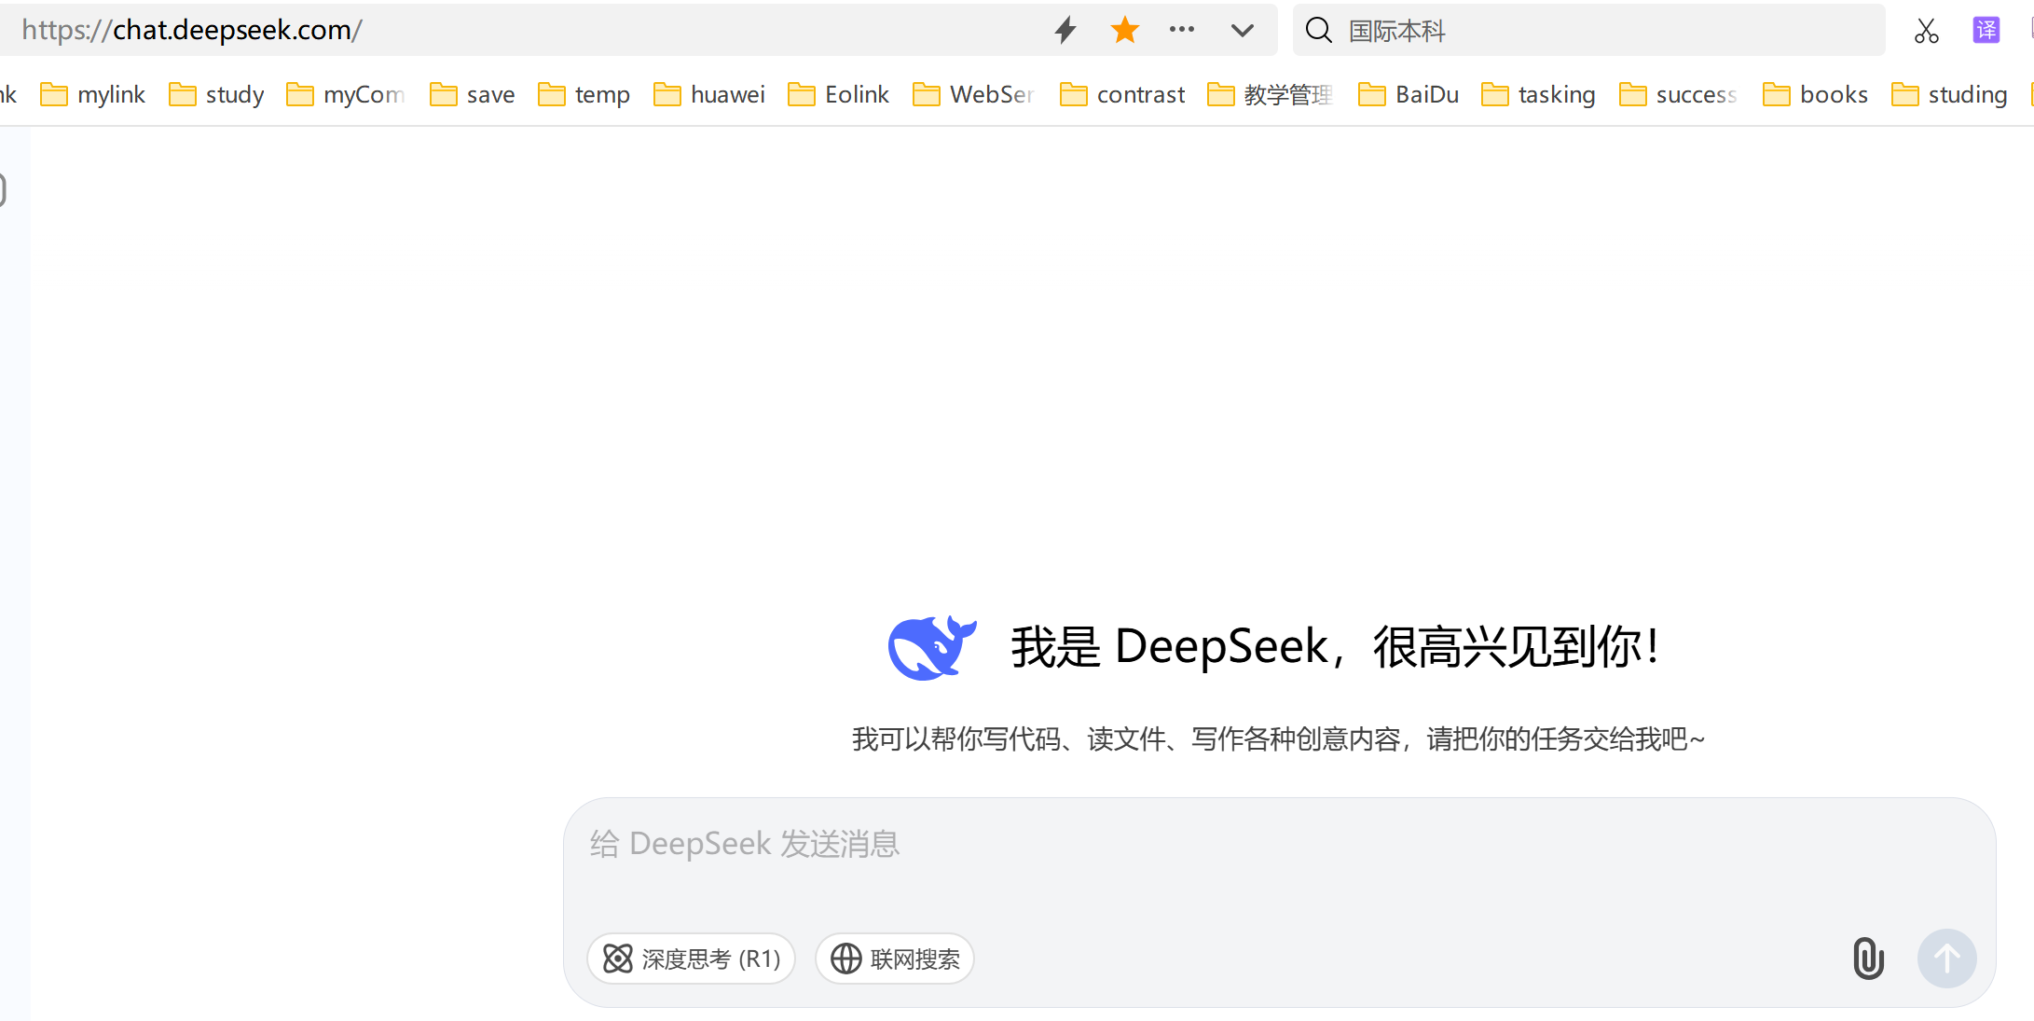Click the paperclip to attach a file

(1867, 959)
